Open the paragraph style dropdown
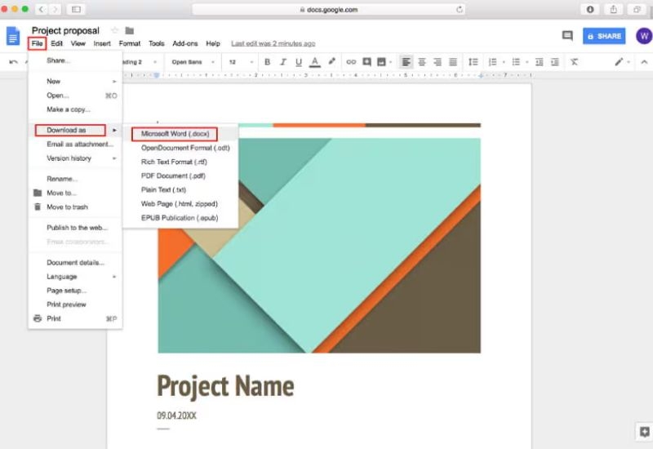 [140, 62]
